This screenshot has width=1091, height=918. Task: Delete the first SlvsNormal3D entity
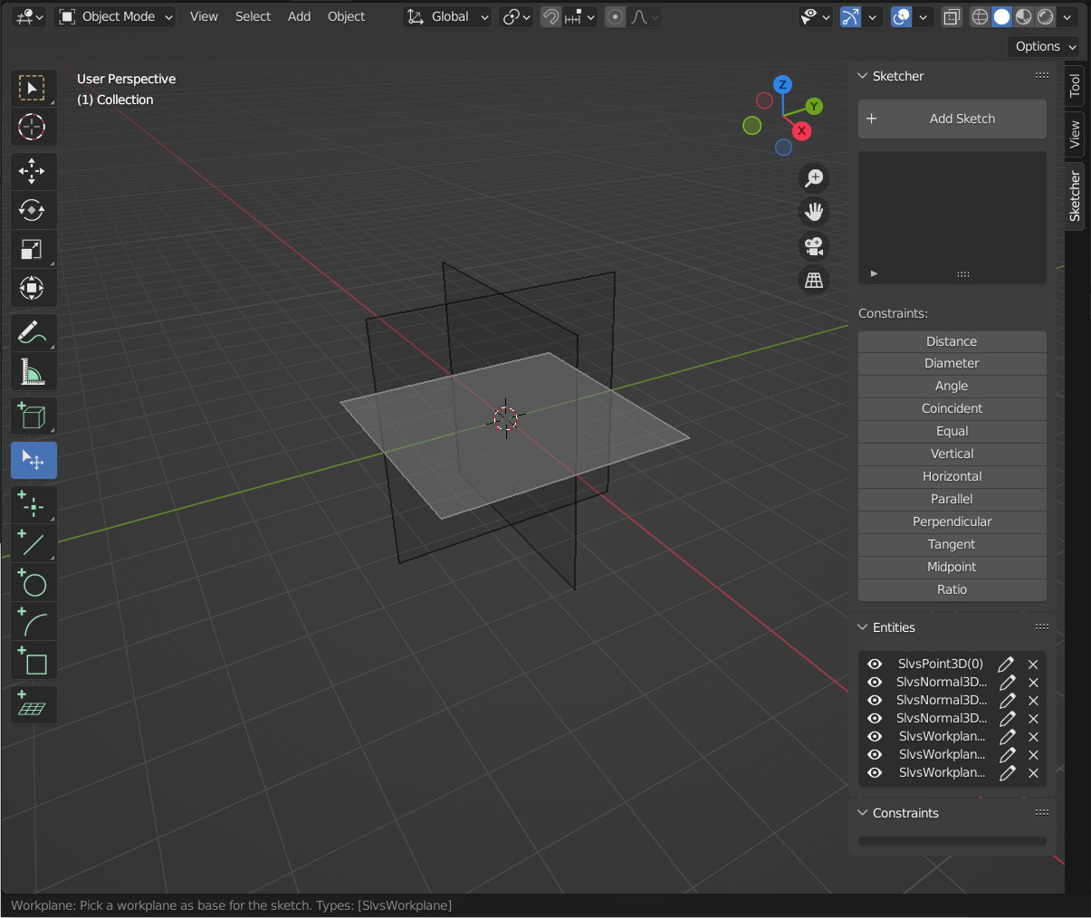click(1033, 682)
